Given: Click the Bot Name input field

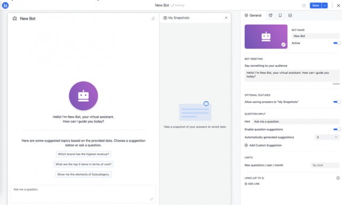Looking at the screenshot, I should (315, 36).
